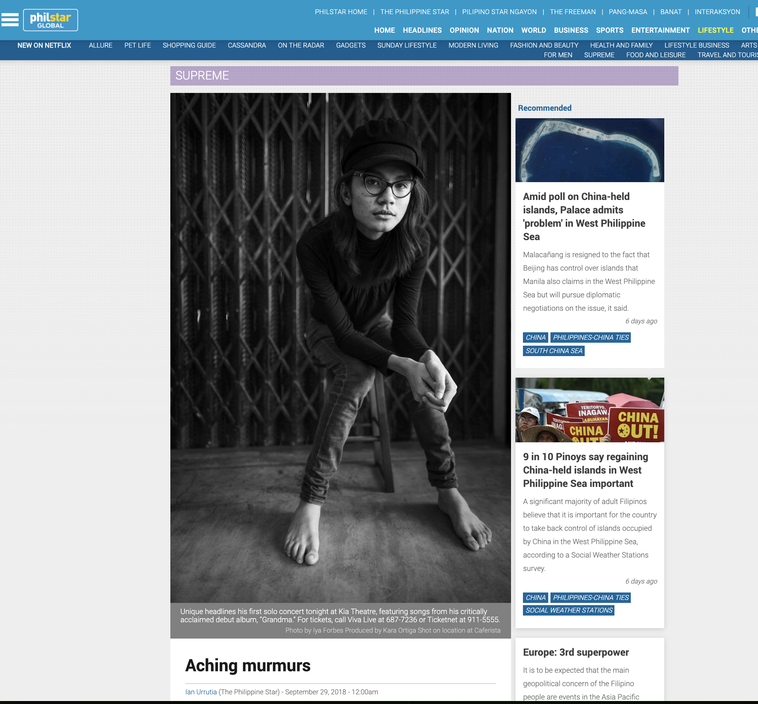Click the Recommended sidebar heading
758x704 pixels.
545,108
